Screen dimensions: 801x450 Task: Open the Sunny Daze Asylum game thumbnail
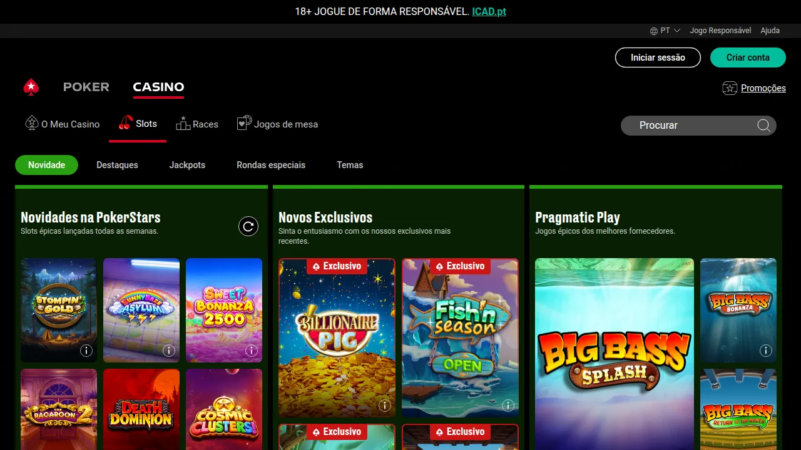click(x=141, y=310)
